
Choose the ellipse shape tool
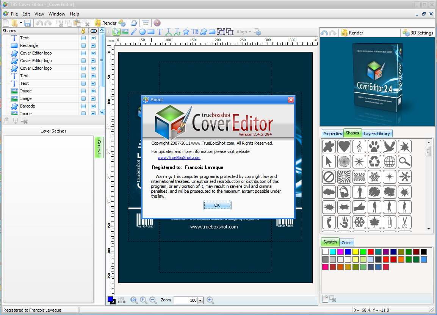[143, 32]
